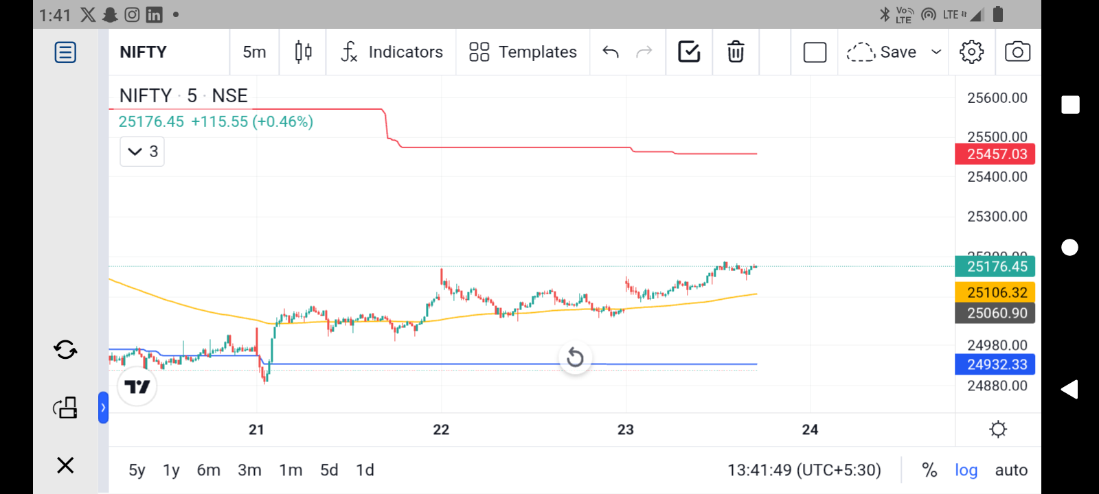This screenshot has height=494, width=1099.
Task: Close the chart using X icon
Action: point(65,465)
